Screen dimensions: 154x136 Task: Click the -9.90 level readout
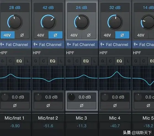click(x=15, y=126)
